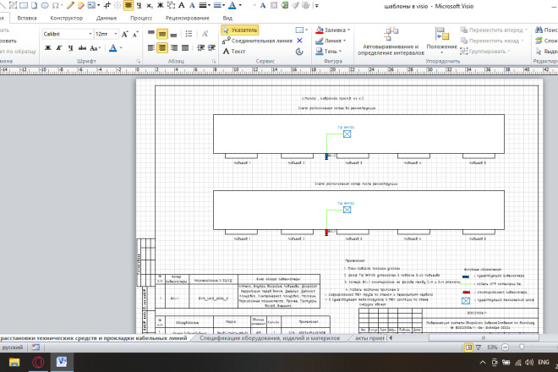Choose the Текст tool in Сервис group
This screenshot has width=558, height=372.
click(234, 52)
